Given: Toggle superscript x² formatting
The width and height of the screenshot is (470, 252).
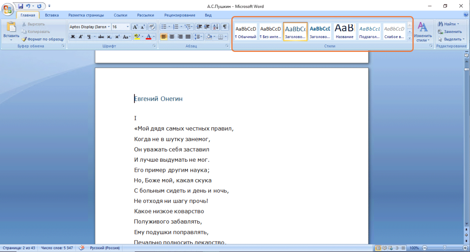Looking at the screenshot, I should tap(117, 37).
